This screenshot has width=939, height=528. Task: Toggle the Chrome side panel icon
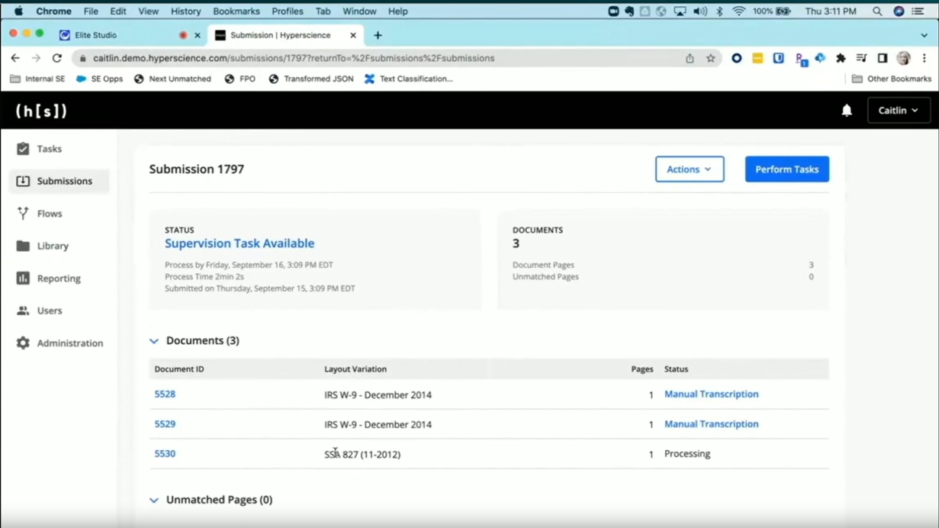[x=882, y=58]
